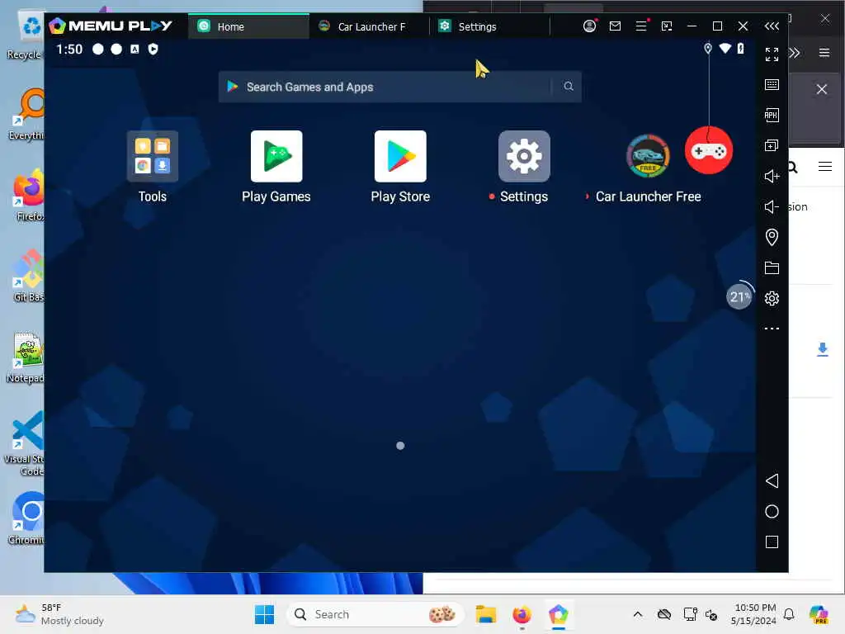Screen dimensions: 845x634
Task: Click the MEmu taskbar icon
Action: click(x=559, y=614)
